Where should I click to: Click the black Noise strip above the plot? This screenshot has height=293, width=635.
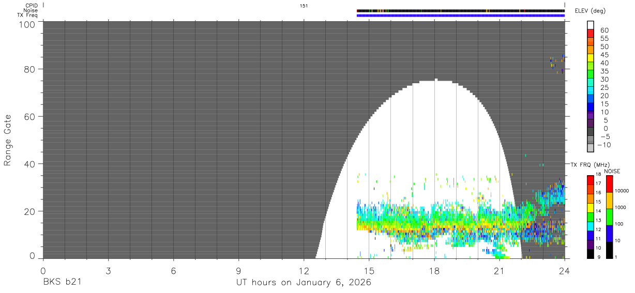pos(460,10)
